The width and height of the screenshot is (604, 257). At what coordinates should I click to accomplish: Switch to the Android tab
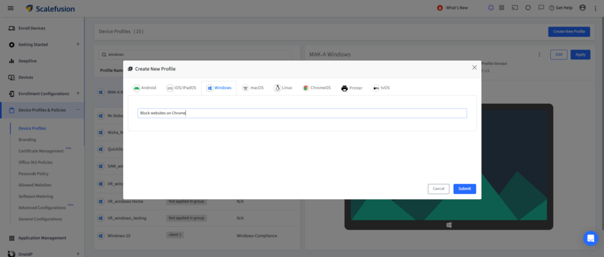pyautogui.click(x=145, y=88)
